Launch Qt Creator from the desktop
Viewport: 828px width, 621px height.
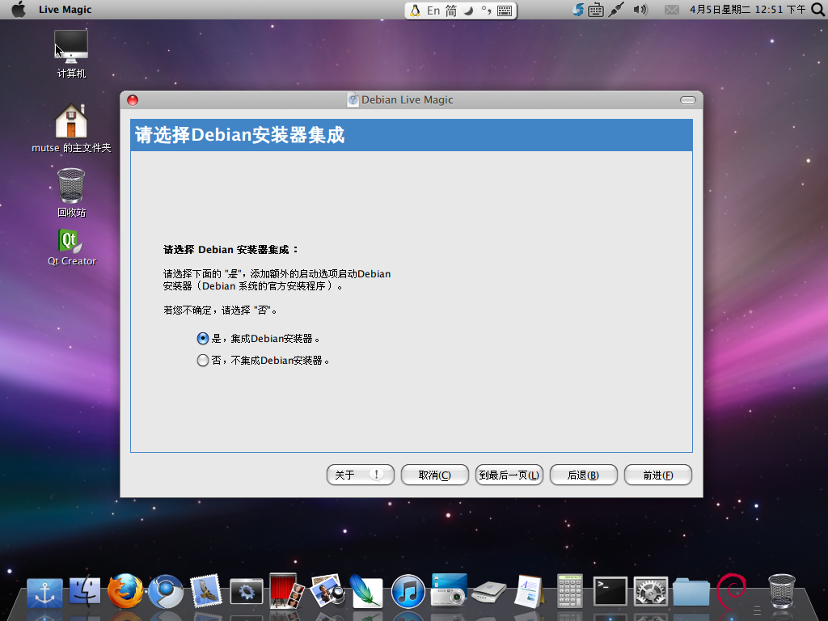point(71,247)
